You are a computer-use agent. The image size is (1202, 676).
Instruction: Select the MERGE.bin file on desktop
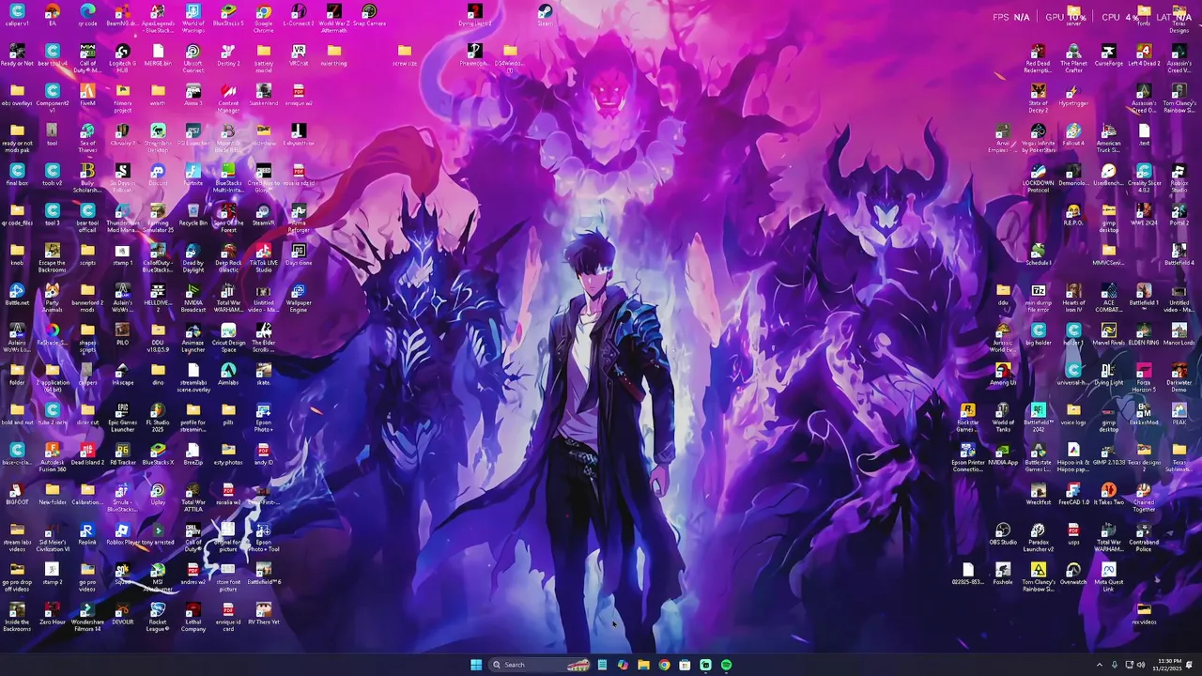click(158, 55)
